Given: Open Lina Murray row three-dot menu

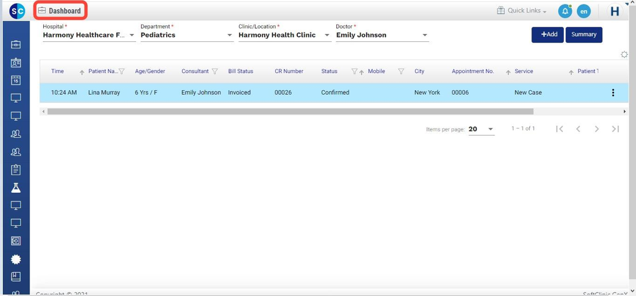Looking at the screenshot, I should click(613, 93).
